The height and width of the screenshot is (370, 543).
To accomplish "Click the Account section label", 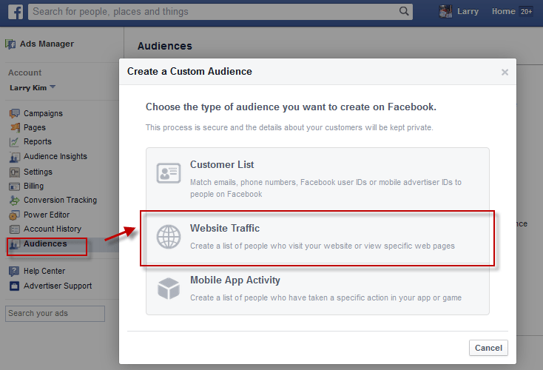I will click(x=24, y=73).
